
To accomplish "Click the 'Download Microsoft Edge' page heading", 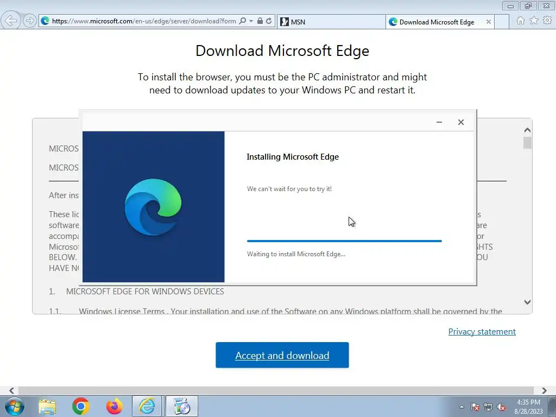I will tap(282, 50).
